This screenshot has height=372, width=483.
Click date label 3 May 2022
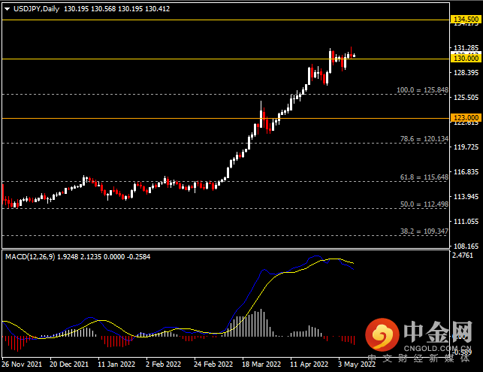(x=357, y=364)
